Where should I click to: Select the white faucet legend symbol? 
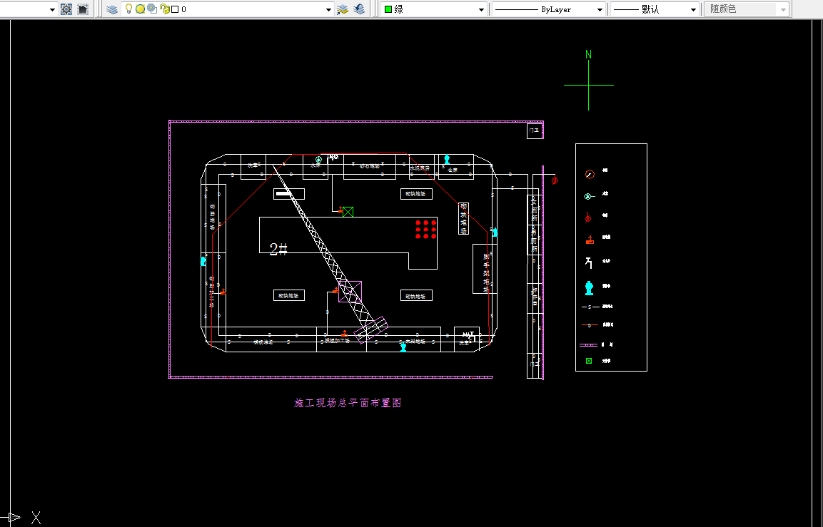coord(589,262)
